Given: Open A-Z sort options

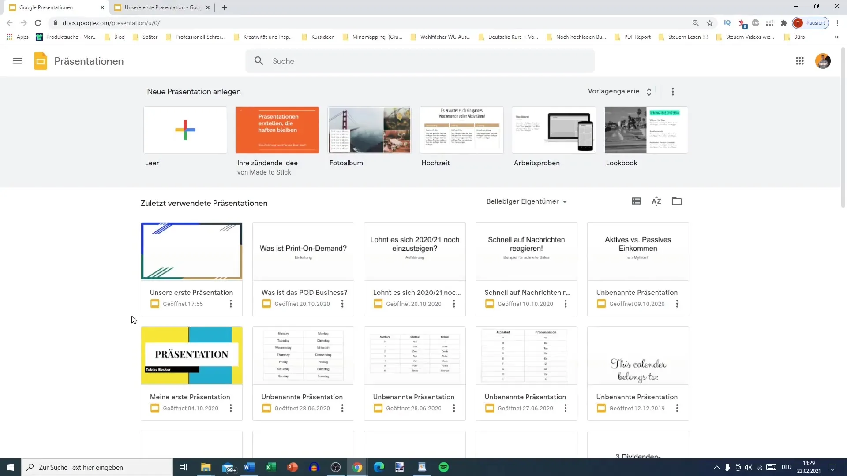Looking at the screenshot, I should pyautogui.click(x=656, y=201).
